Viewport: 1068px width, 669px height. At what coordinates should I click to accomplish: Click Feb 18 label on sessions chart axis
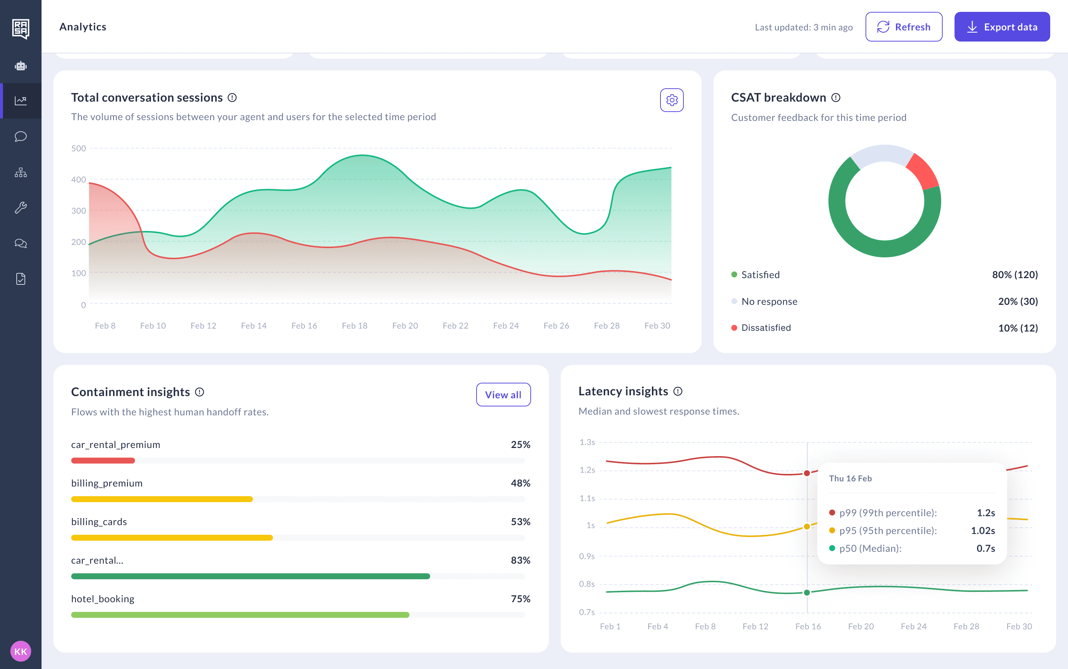(355, 326)
